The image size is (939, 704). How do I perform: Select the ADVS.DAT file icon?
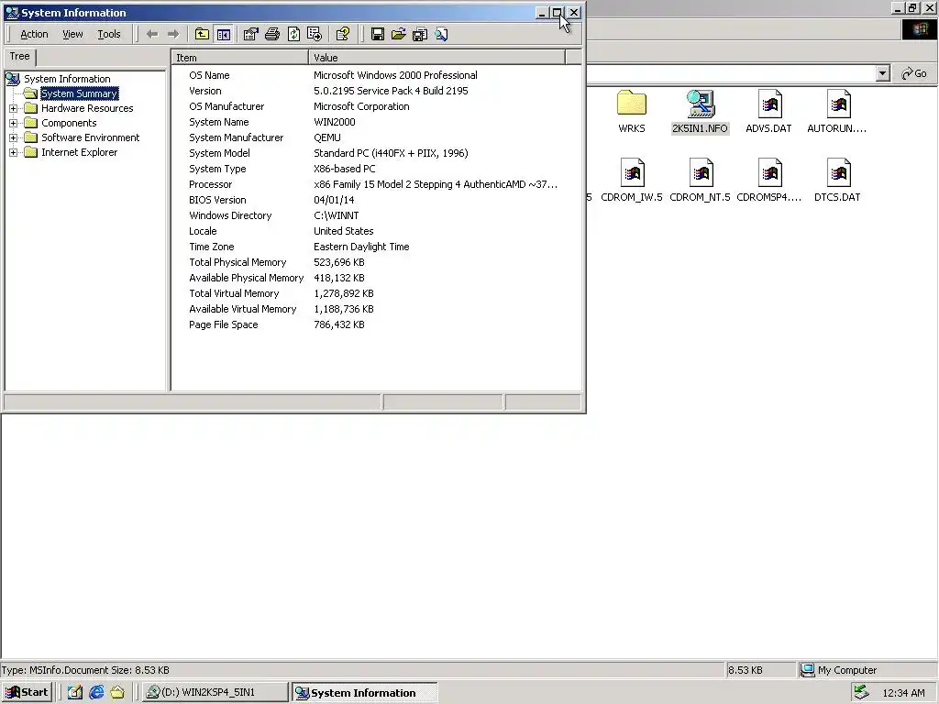tap(768, 112)
